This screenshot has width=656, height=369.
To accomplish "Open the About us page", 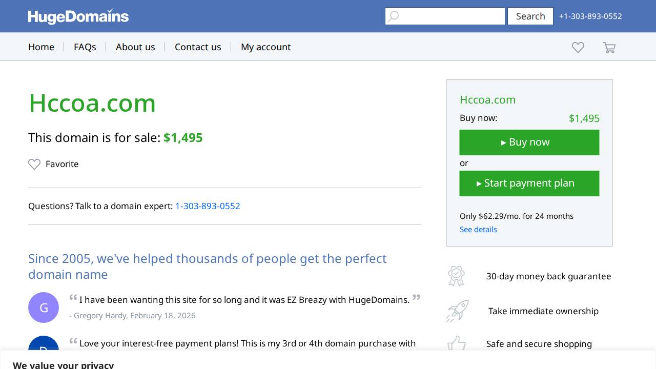I will tap(135, 47).
